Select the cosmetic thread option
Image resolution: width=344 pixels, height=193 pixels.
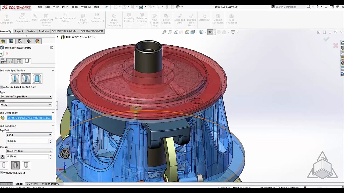[x=15, y=165]
